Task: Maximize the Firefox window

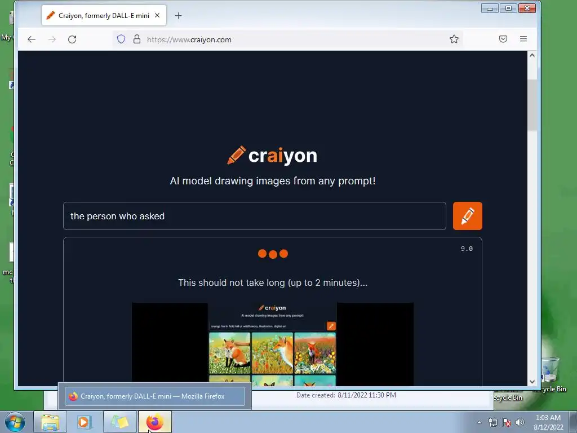Action: tap(508, 8)
